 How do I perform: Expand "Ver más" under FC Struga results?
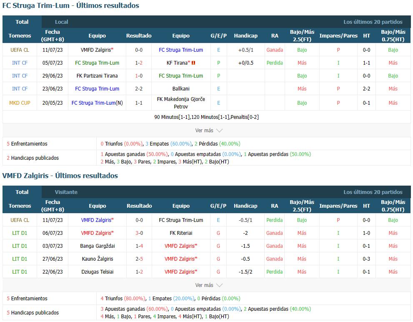[x=209, y=130]
